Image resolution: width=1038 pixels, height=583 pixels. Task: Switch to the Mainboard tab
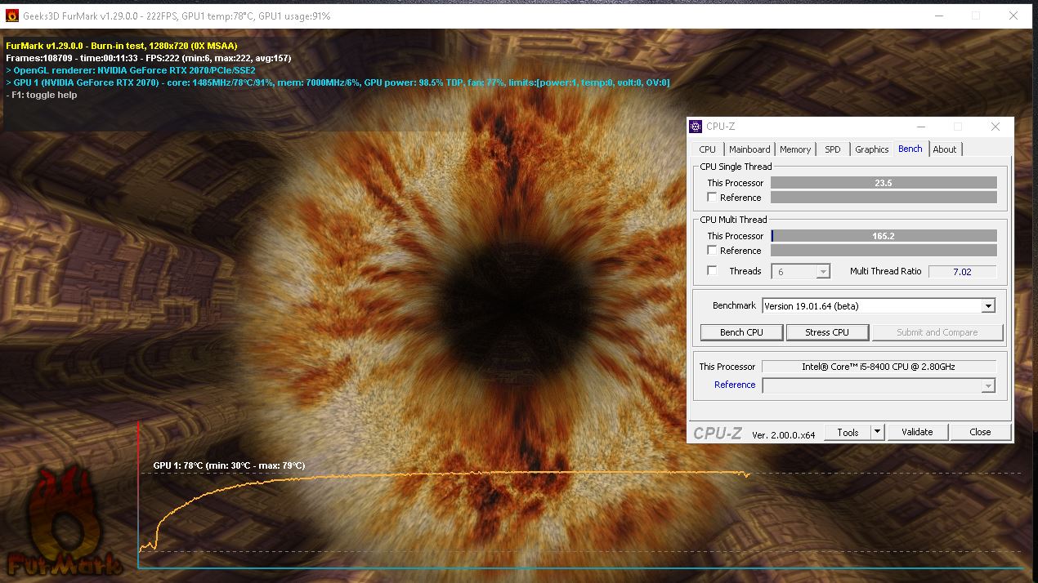[x=749, y=149]
